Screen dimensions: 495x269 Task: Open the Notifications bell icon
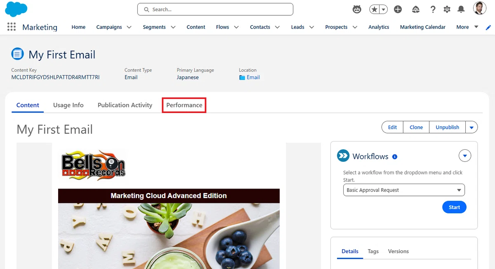(461, 9)
